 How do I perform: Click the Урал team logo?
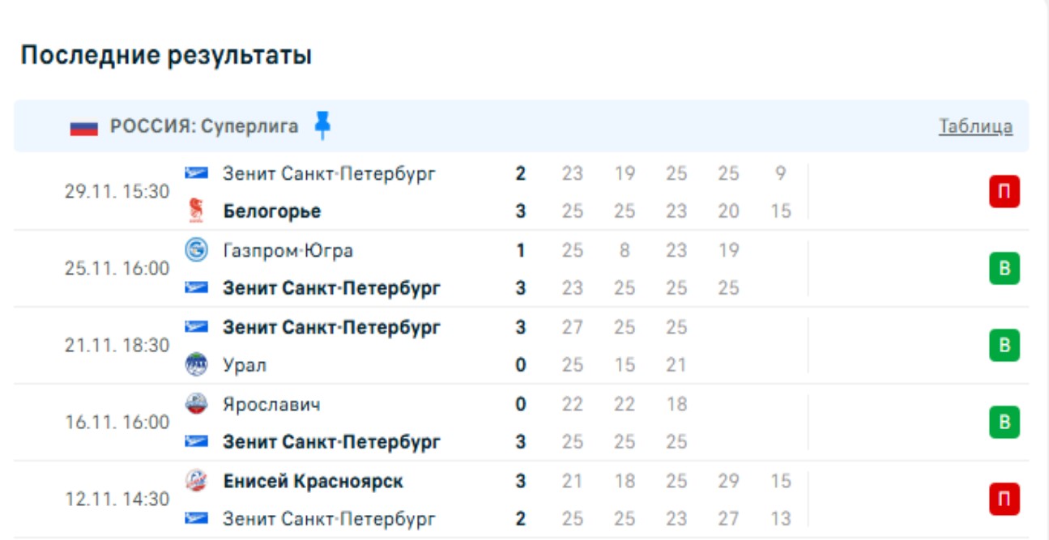tap(196, 365)
